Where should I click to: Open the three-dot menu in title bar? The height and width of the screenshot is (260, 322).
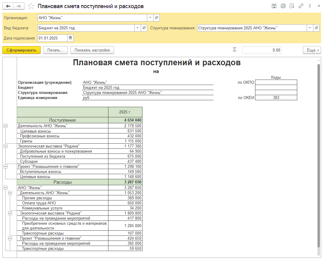(x=310, y=6)
